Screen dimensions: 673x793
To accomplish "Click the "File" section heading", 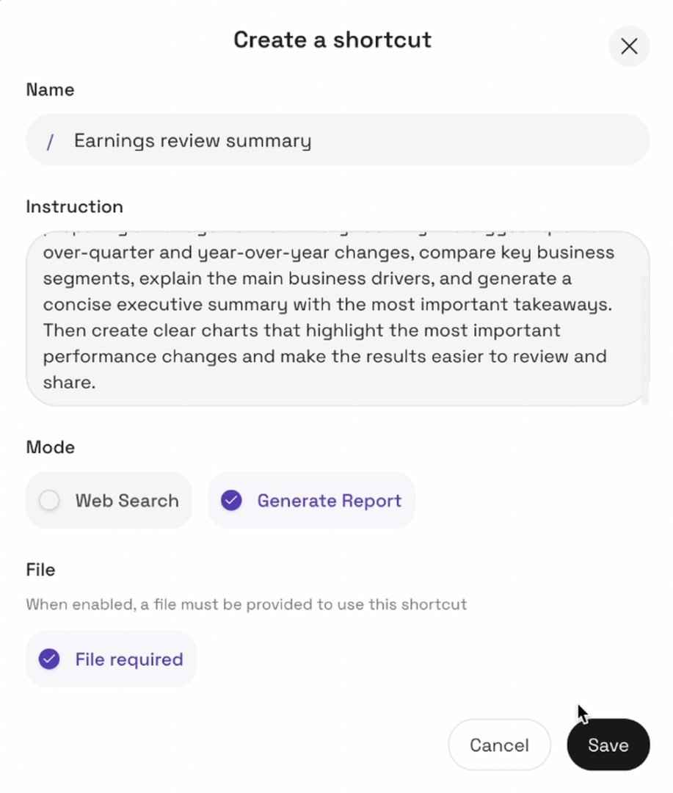I will [x=40, y=570].
